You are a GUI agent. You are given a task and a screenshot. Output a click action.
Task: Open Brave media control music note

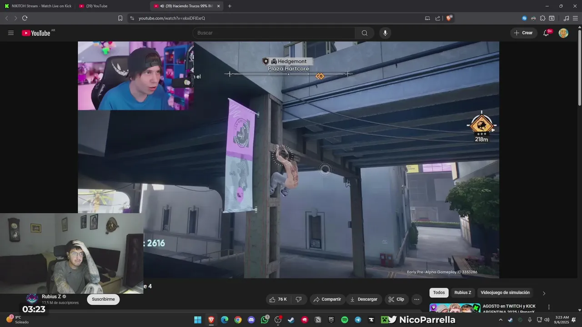pos(566,18)
